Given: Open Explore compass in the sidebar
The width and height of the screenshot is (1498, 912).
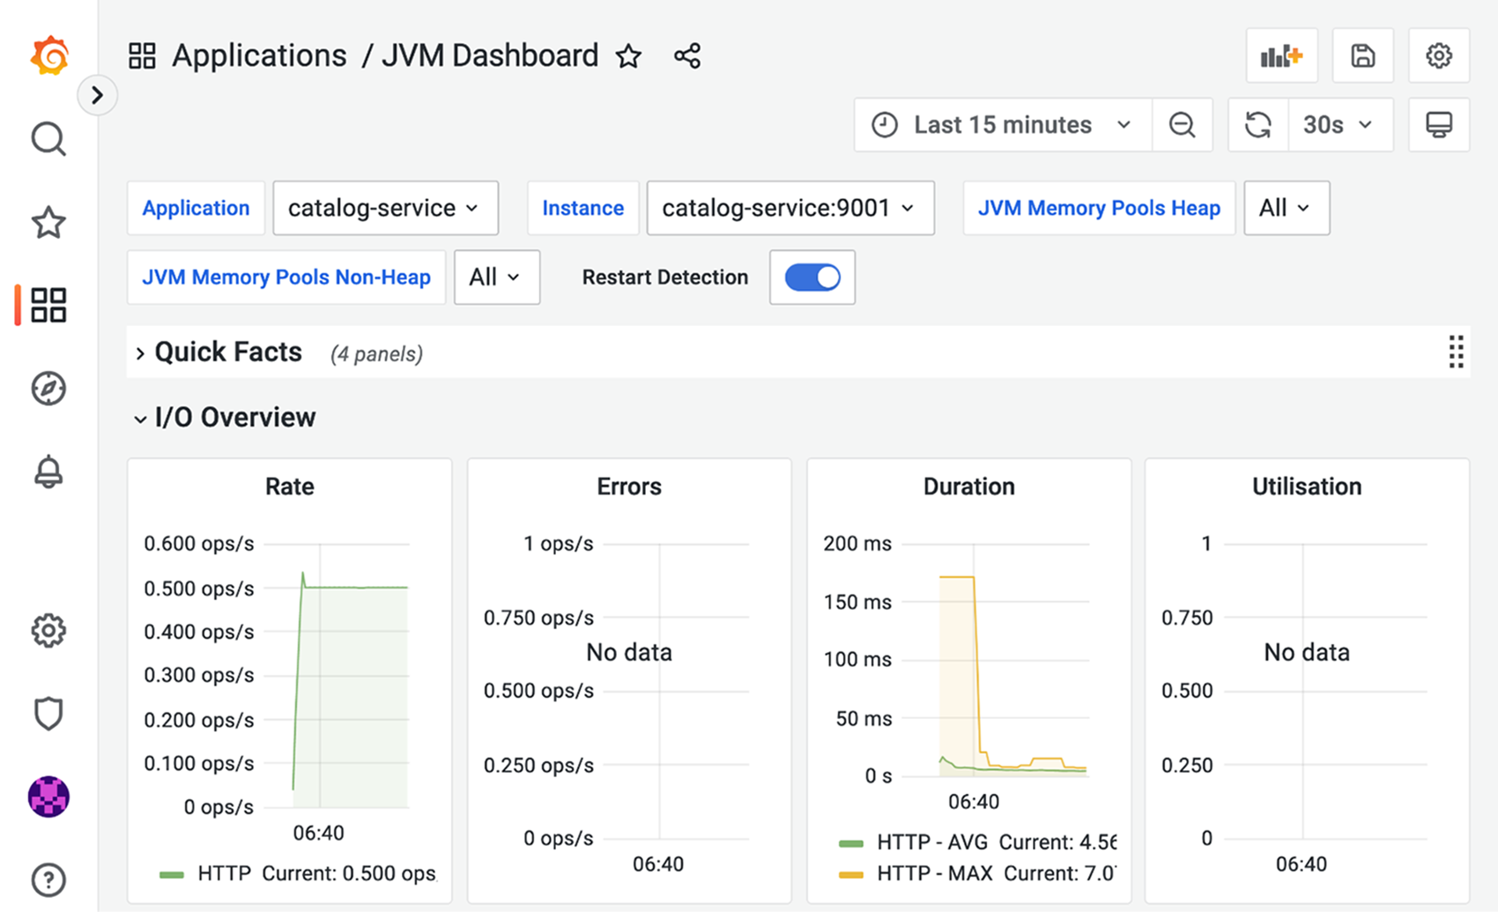Looking at the screenshot, I should pos(48,389).
